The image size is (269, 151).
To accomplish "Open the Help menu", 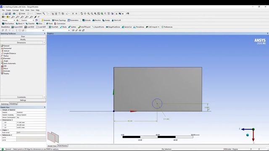I will click(x=37, y=10).
